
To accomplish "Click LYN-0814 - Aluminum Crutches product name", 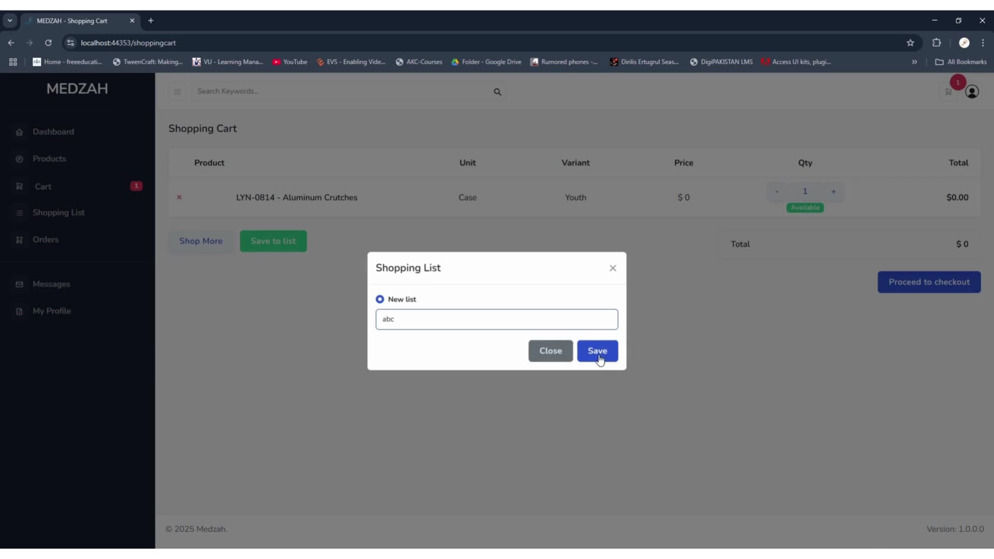I will point(297,198).
